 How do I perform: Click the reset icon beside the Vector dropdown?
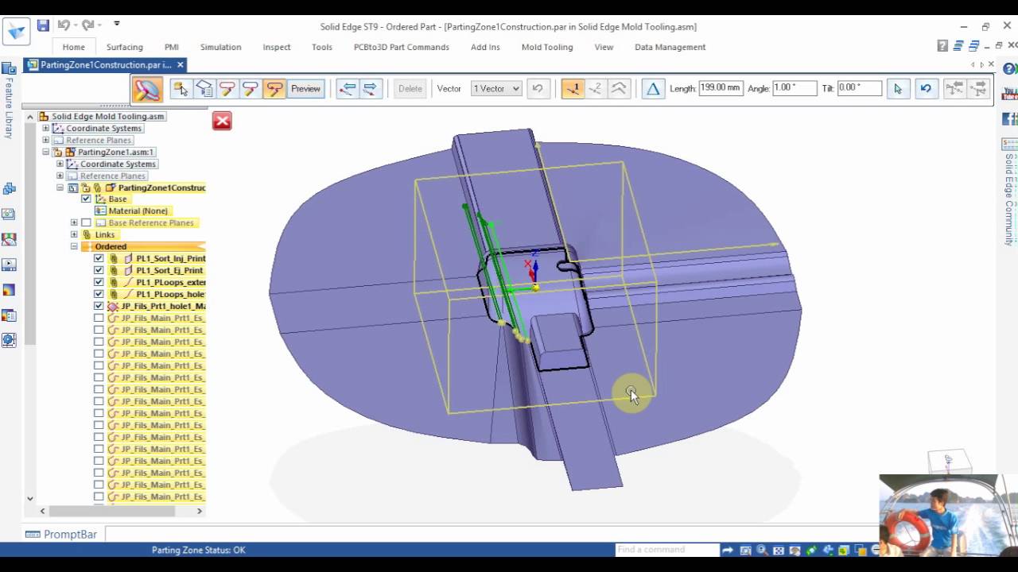pyautogui.click(x=538, y=88)
